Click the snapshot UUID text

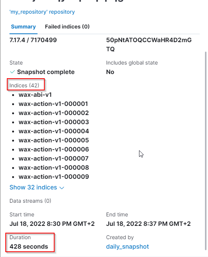tap(149, 44)
